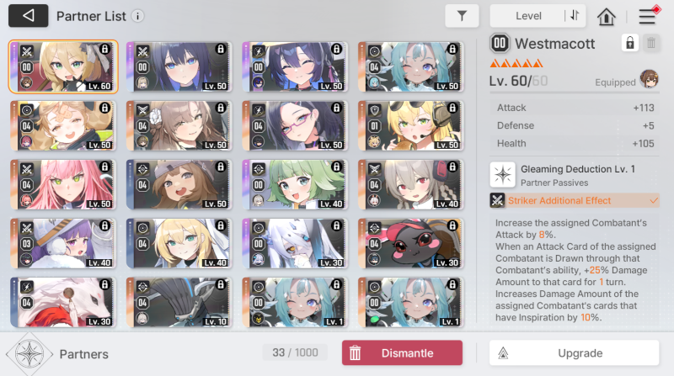674x376 pixels.
Task: Open the partner filter funnel icon
Action: (462, 16)
